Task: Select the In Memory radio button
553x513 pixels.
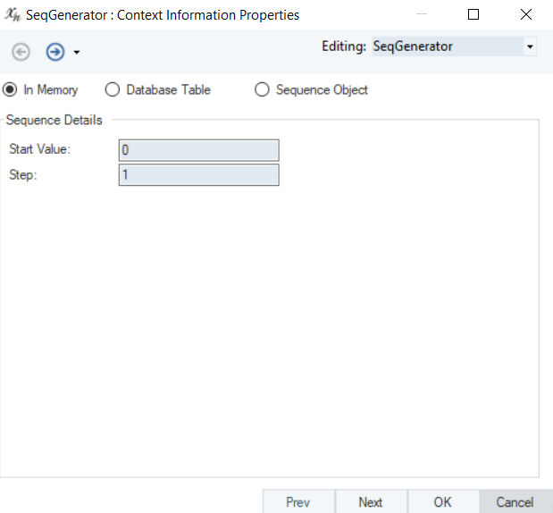Action: [x=10, y=89]
